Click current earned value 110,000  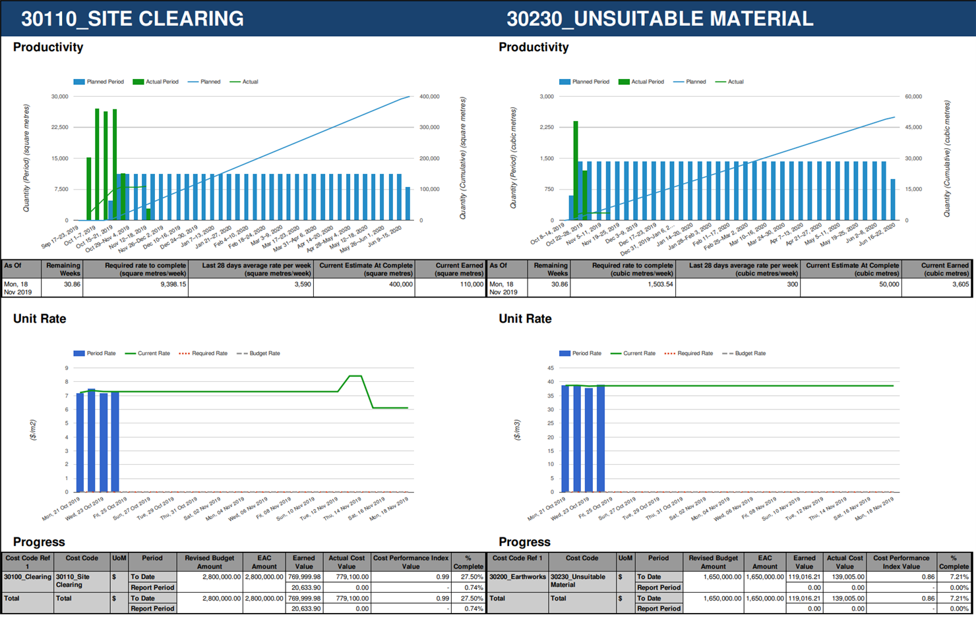(471, 284)
